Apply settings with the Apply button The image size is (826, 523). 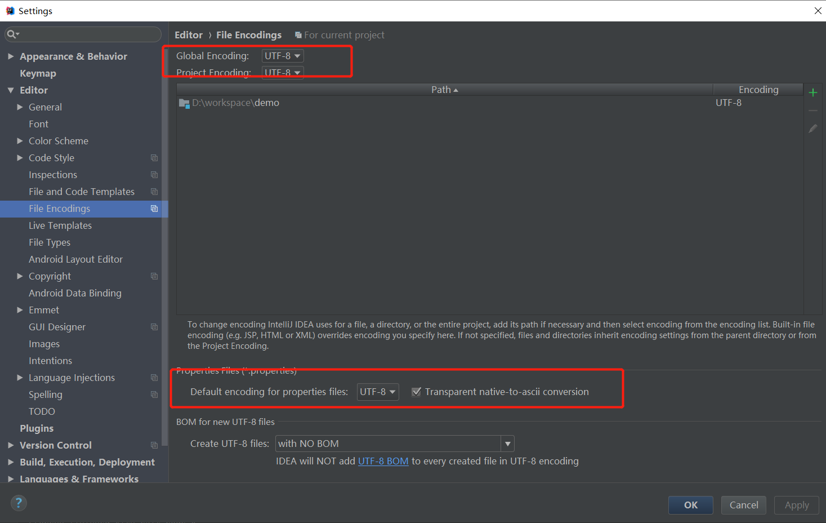[x=796, y=505]
